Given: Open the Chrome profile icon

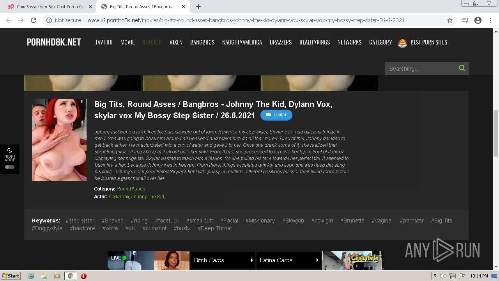Looking at the screenshot, I should (478, 20).
